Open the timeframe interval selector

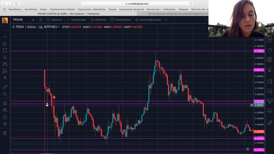point(33,20)
